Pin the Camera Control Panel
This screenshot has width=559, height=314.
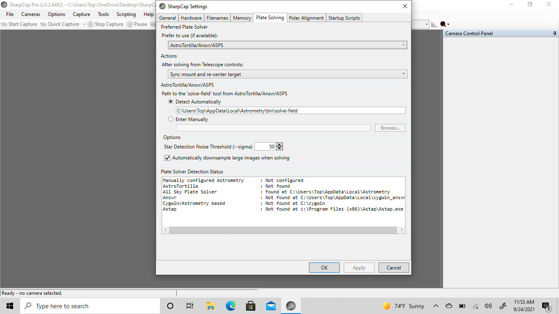[555, 34]
